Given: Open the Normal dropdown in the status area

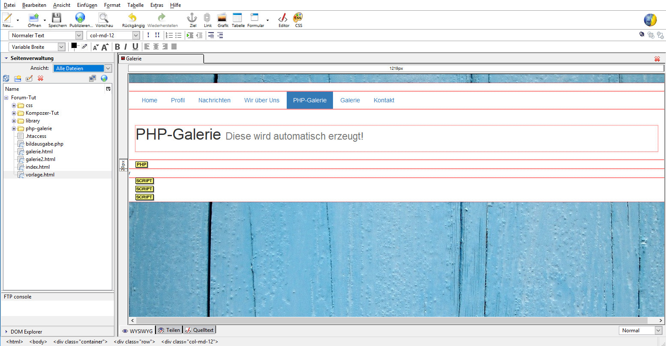Looking at the screenshot, I should pos(641,331).
